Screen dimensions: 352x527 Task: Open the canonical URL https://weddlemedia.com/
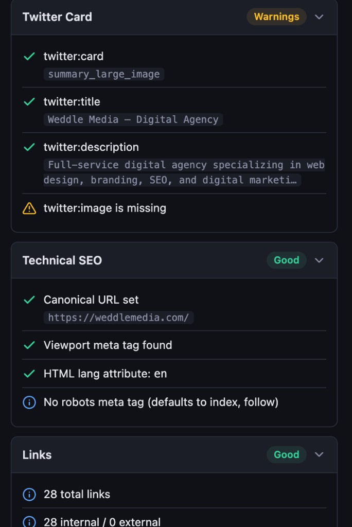(119, 318)
